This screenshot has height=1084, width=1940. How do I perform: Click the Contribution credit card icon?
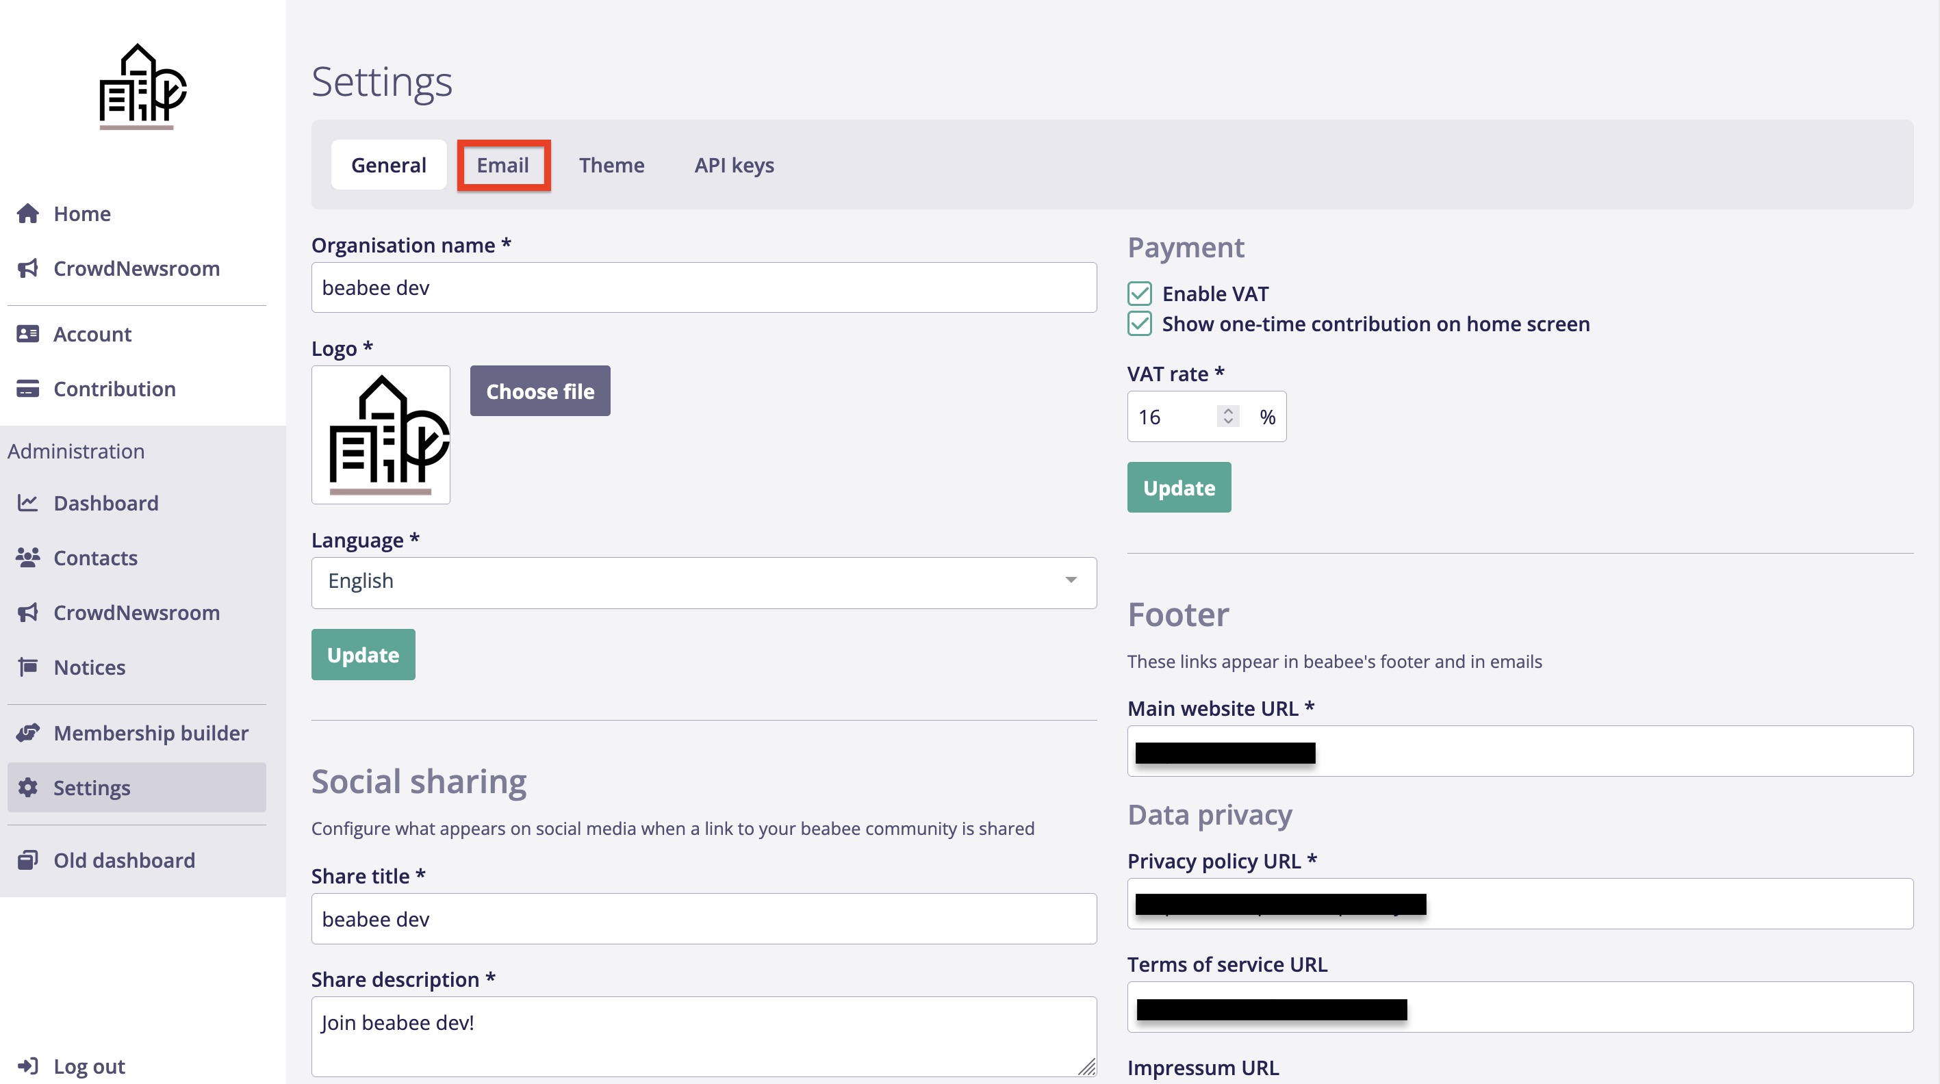28,389
